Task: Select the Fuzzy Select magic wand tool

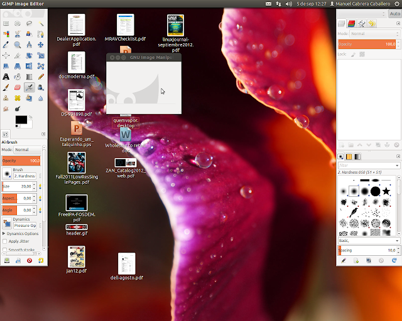Action: click(41, 24)
